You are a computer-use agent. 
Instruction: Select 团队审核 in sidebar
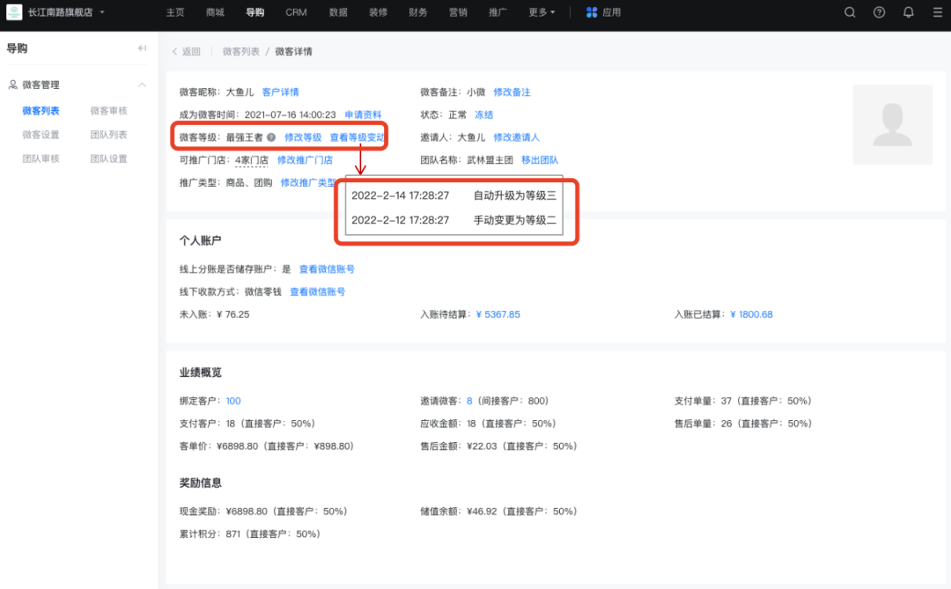point(41,159)
